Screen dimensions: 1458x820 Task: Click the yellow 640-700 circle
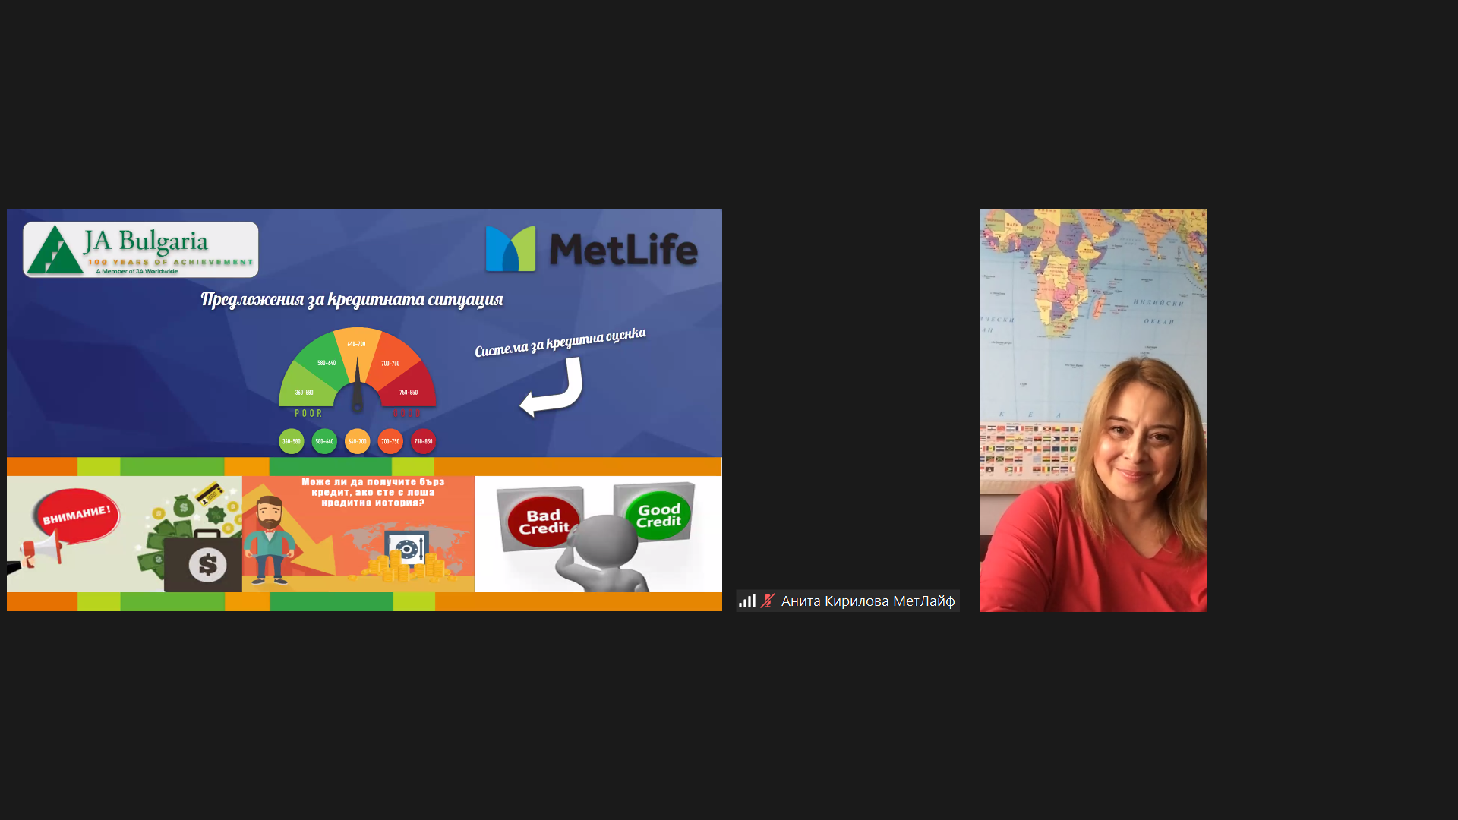(x=358, y=441)
